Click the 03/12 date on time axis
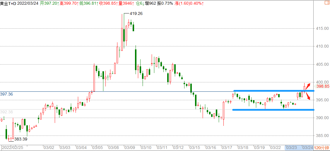This screenshot has height=151, width=330. pos(179,148)
